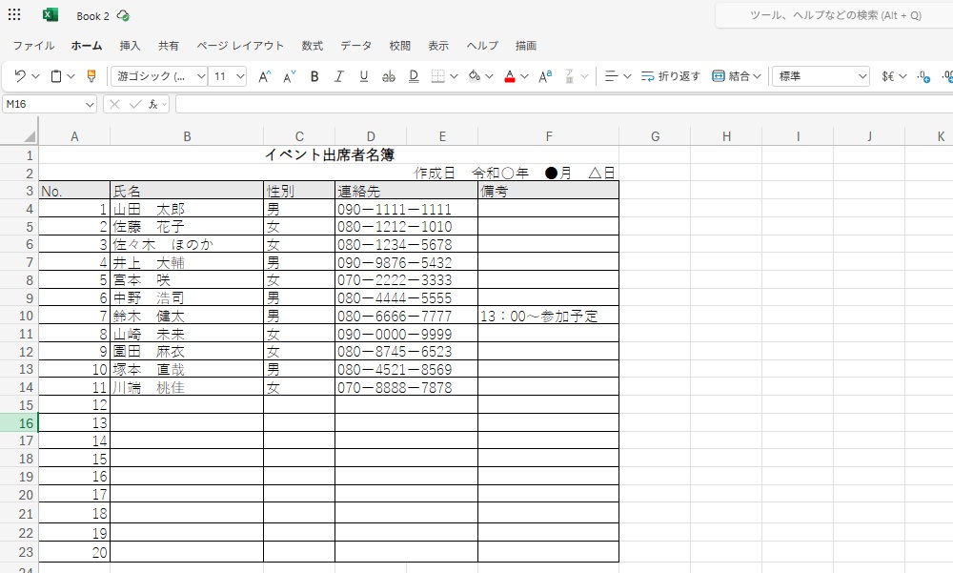The height and width of the screenshot is (573, 953).
Task: Open the 標準 number format dropdown
Action: pos(821,76)
